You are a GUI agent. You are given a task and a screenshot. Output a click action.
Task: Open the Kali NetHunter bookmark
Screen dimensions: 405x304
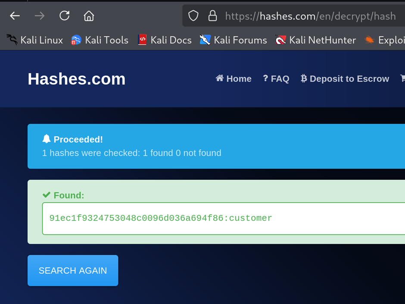315,40
